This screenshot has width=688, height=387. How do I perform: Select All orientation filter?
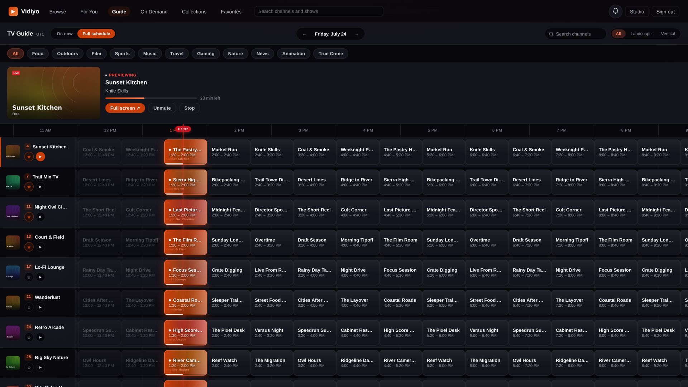click(618, 34)
